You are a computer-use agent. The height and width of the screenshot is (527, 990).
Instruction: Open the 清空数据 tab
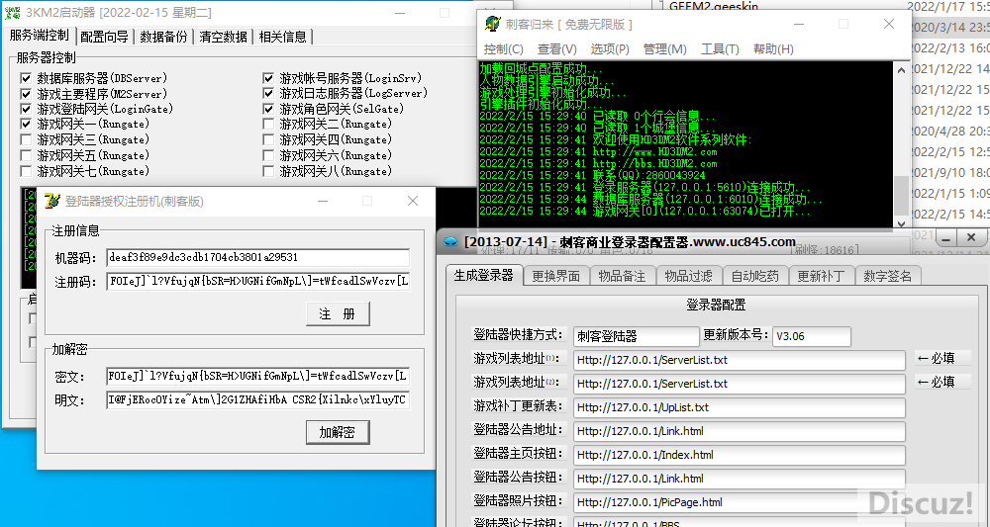click(224, 38)
